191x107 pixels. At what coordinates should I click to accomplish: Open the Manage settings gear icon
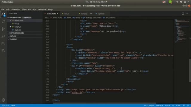click(x=3, y=100)
